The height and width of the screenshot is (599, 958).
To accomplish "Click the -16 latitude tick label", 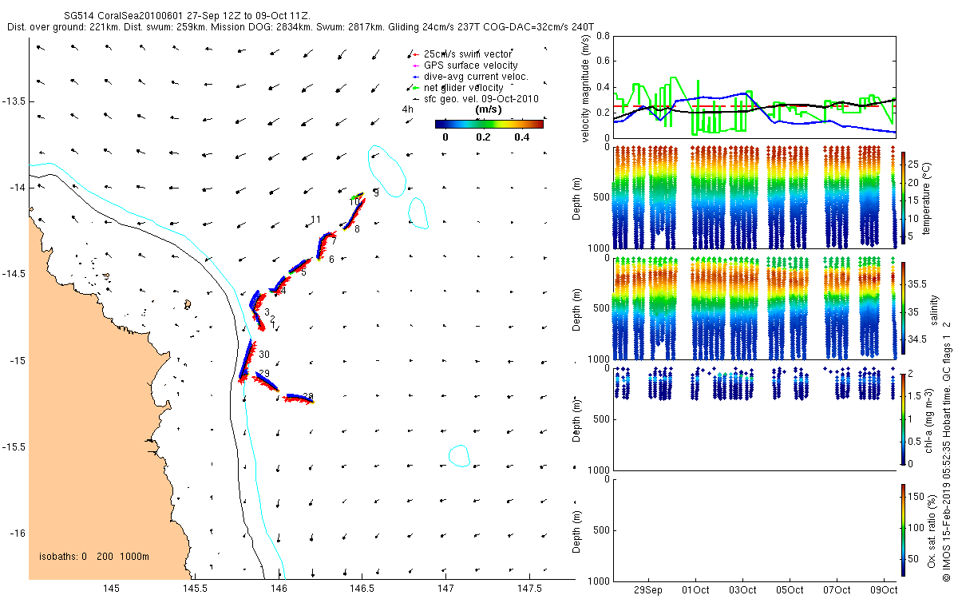I will pos(17,533).
